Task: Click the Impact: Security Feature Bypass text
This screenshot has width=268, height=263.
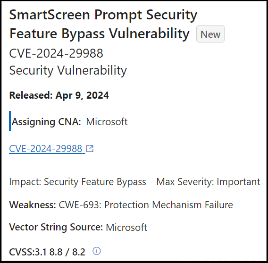Action: (77, 182)
